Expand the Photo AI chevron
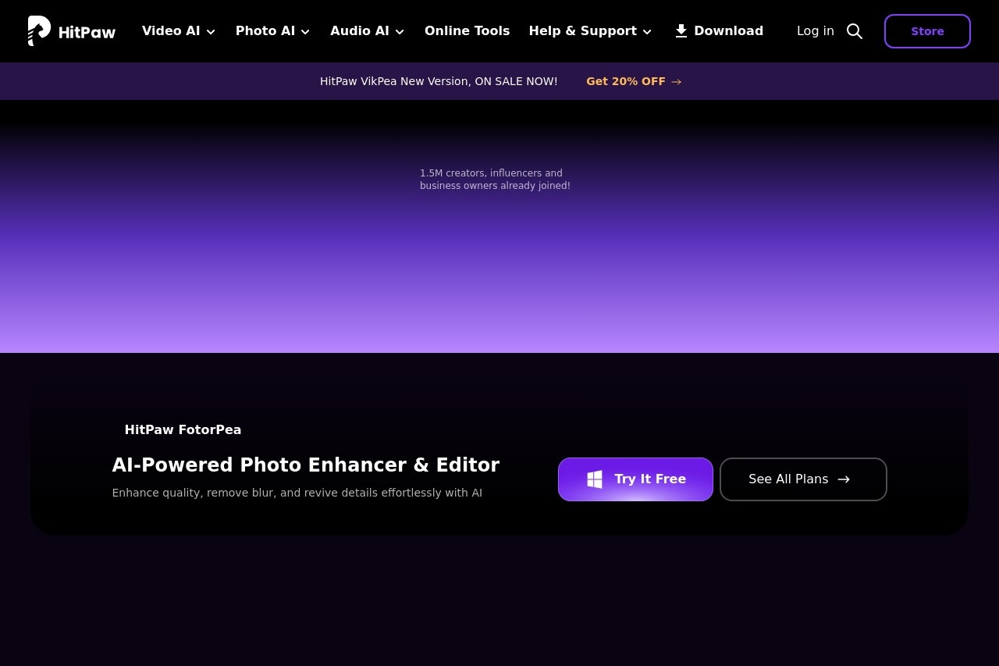 (x=305, y=32)
